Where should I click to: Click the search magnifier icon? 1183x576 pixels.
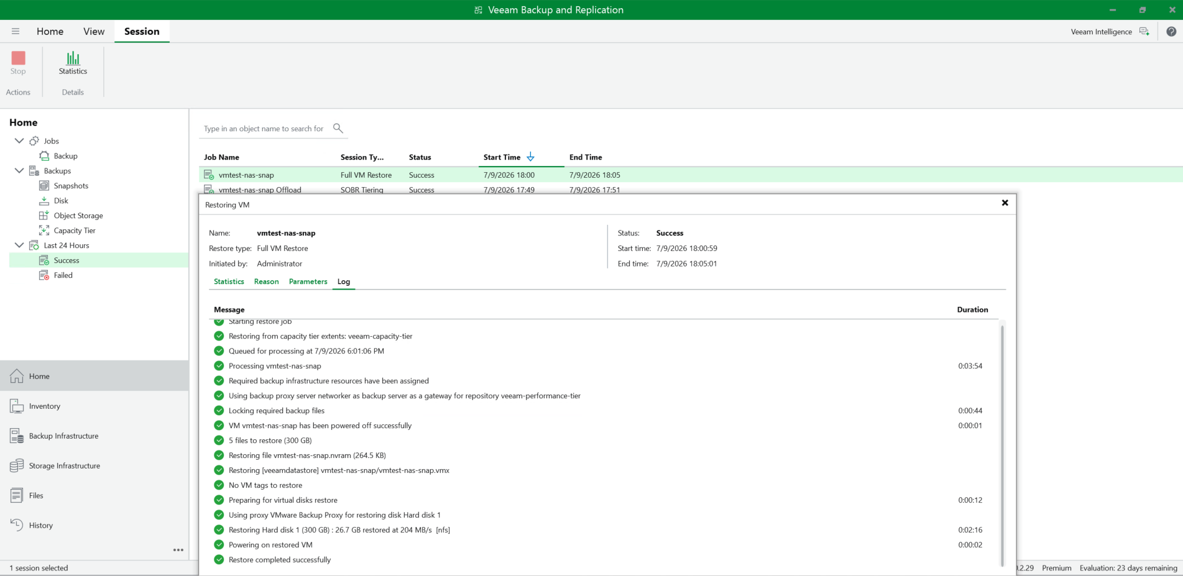click(338, 128)
